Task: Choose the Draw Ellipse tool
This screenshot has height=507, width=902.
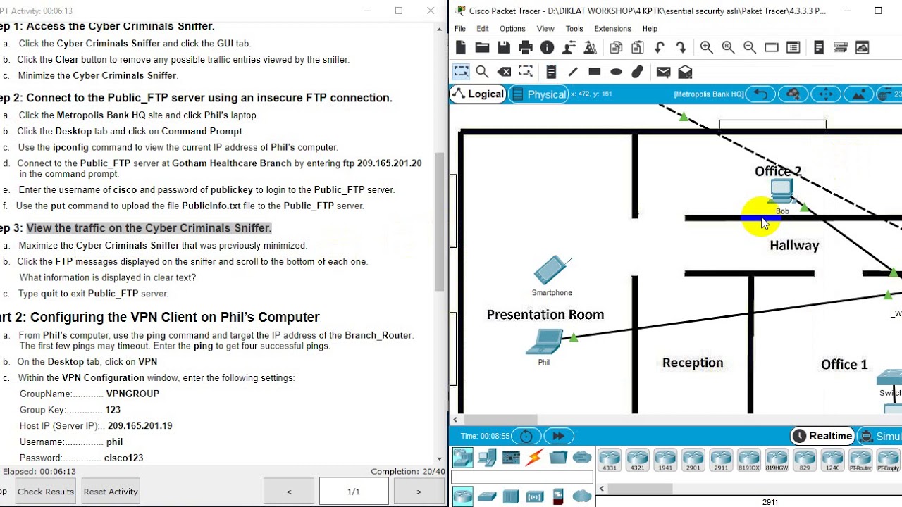Action: point(616,72)
